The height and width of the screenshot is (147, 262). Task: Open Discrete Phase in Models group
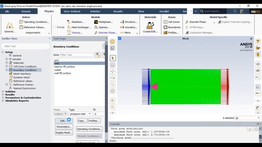click(x=106, y=33)
